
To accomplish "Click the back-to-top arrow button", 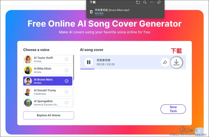I will point(199,131).
